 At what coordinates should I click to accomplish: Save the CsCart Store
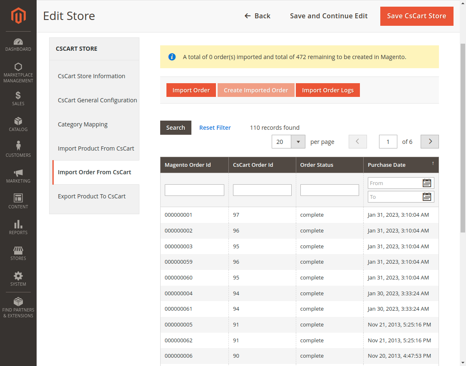coord(416,16)
